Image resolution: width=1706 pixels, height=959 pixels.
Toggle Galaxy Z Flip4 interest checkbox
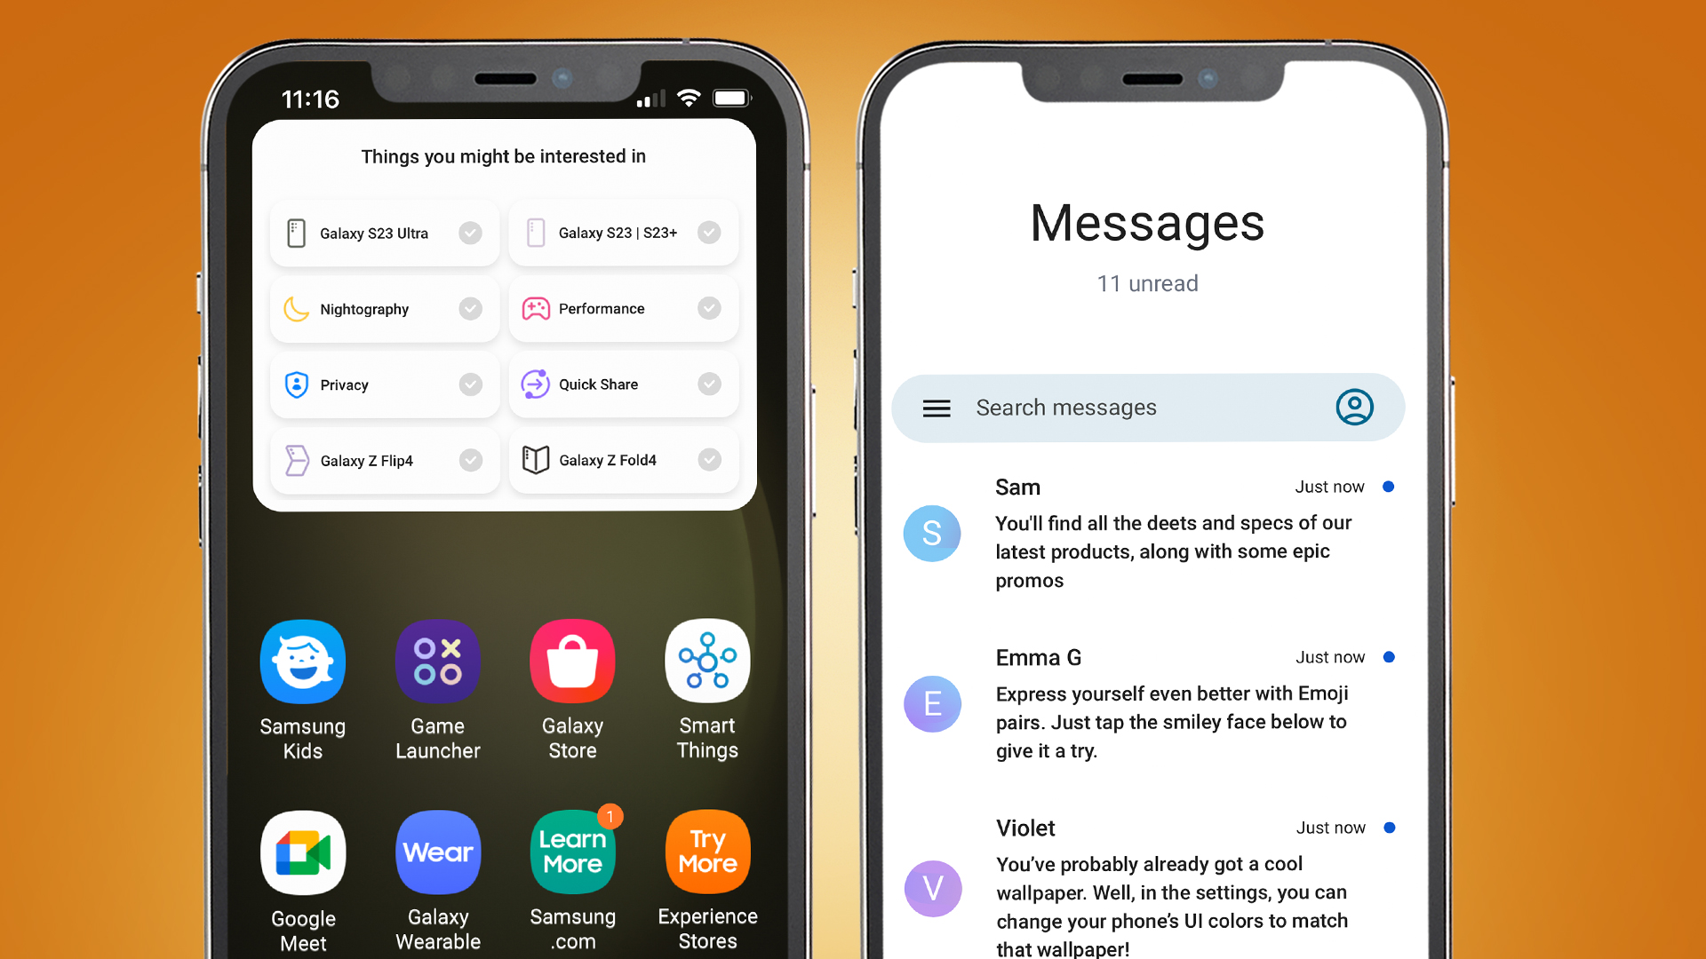(466, 460)
